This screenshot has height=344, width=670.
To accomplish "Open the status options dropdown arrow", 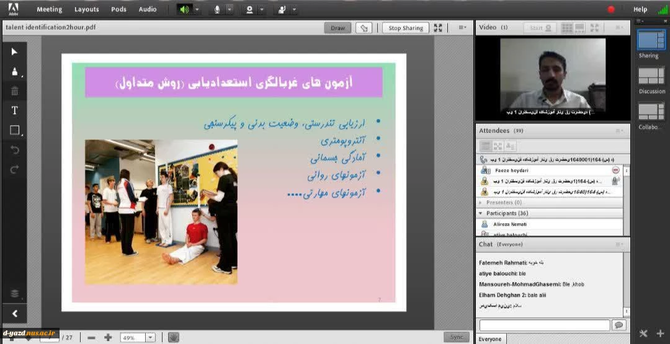I will click(295, 9).
